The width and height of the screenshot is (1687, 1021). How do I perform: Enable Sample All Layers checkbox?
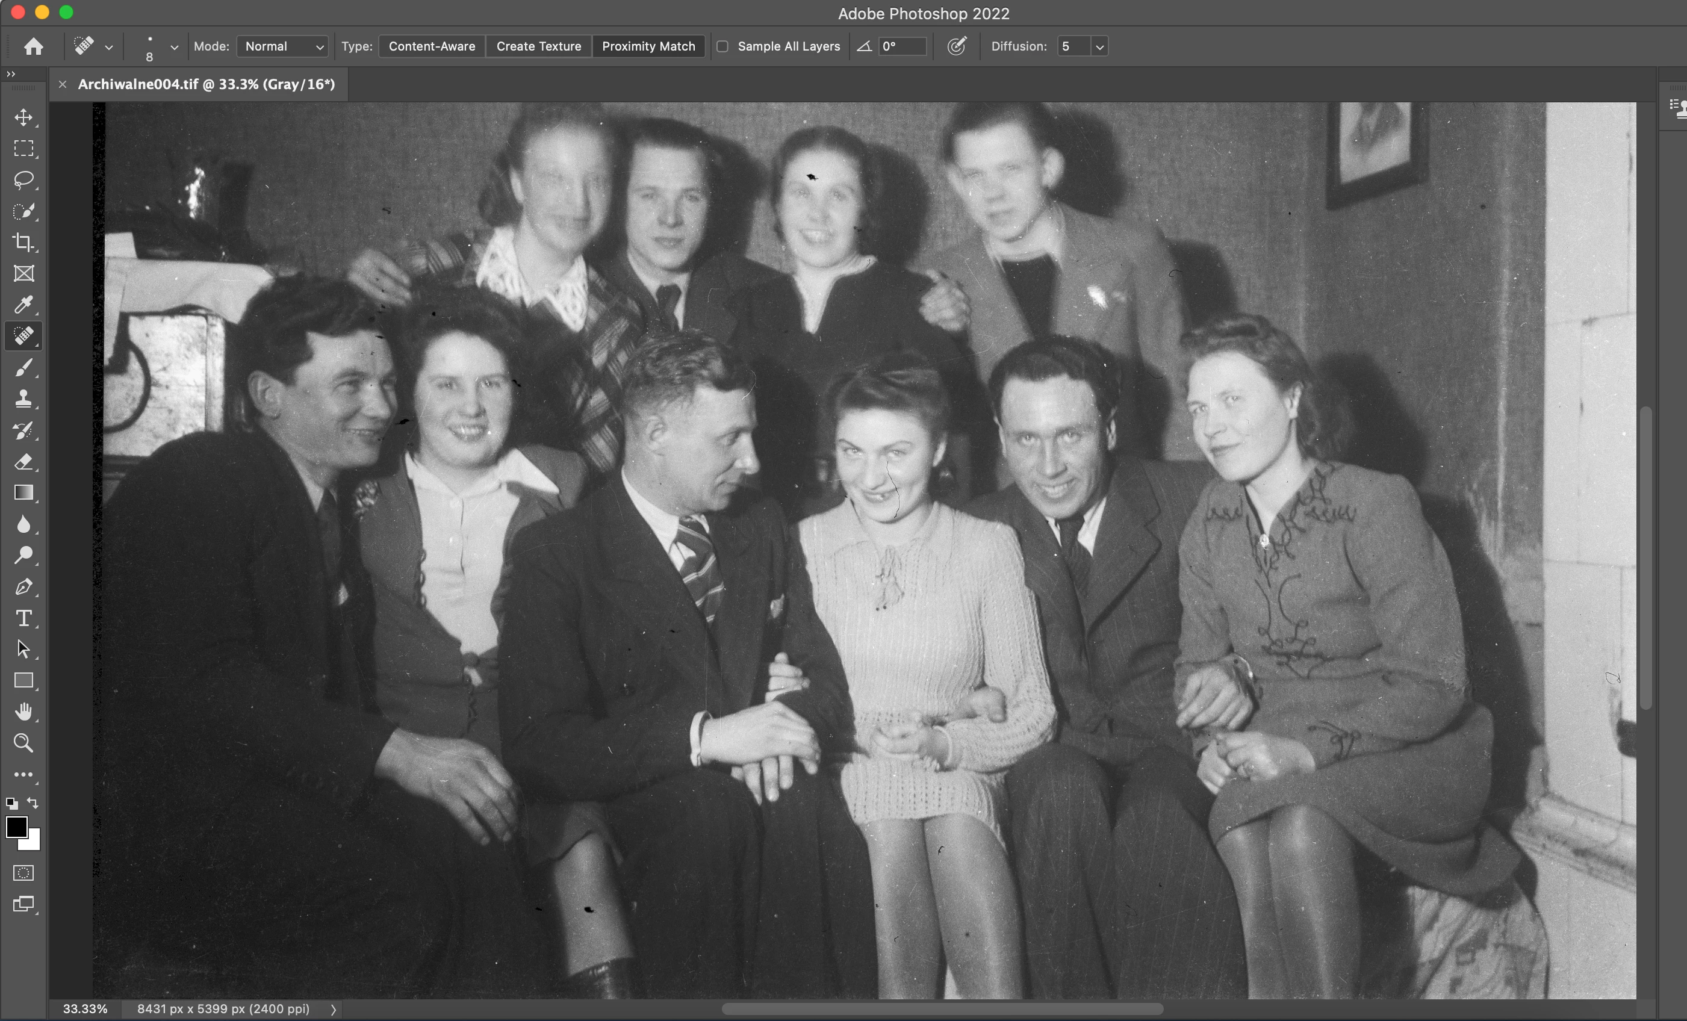722,46
